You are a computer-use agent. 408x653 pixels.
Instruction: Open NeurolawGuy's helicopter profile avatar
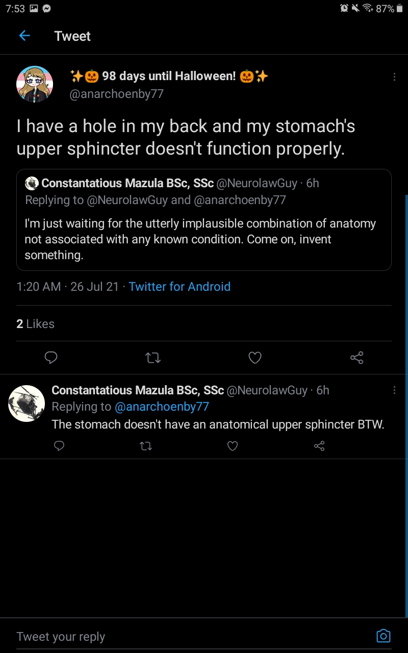pos(27,404)
